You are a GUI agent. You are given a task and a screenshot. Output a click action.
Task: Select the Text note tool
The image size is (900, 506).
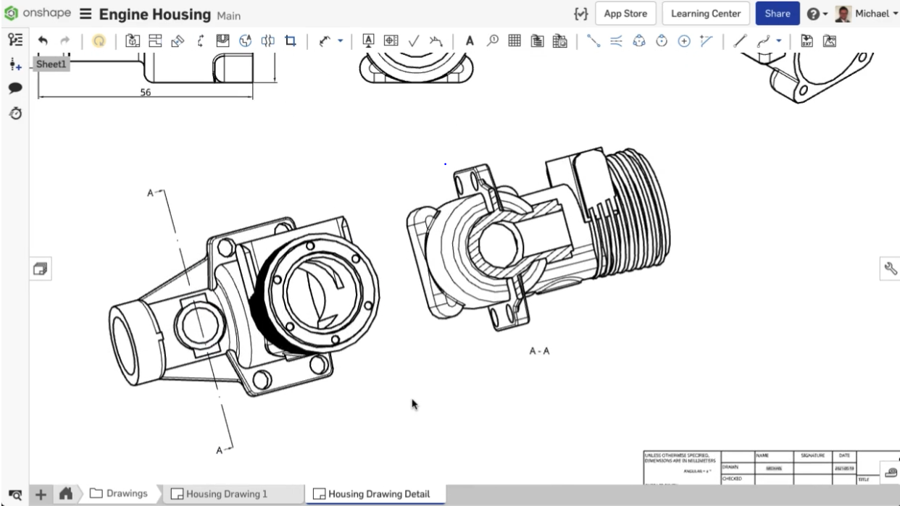coord(470,41)
